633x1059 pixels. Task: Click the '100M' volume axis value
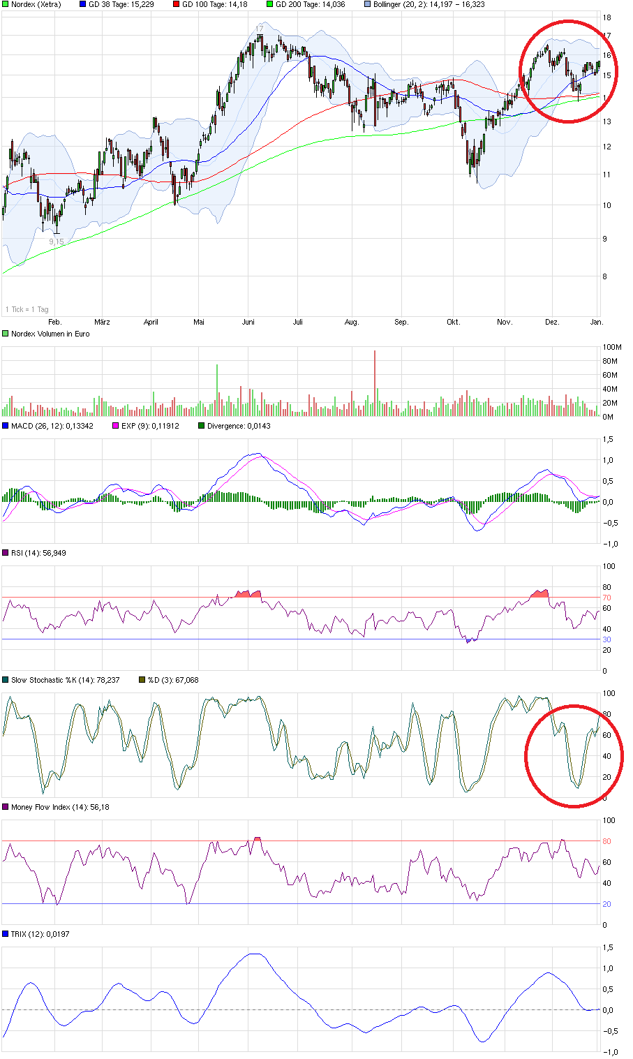point(612,347)
